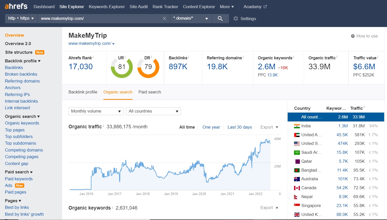Open Rank Tracker in top navigation
The width and height of the screenshot is (387, 220).
coord(165,7)
